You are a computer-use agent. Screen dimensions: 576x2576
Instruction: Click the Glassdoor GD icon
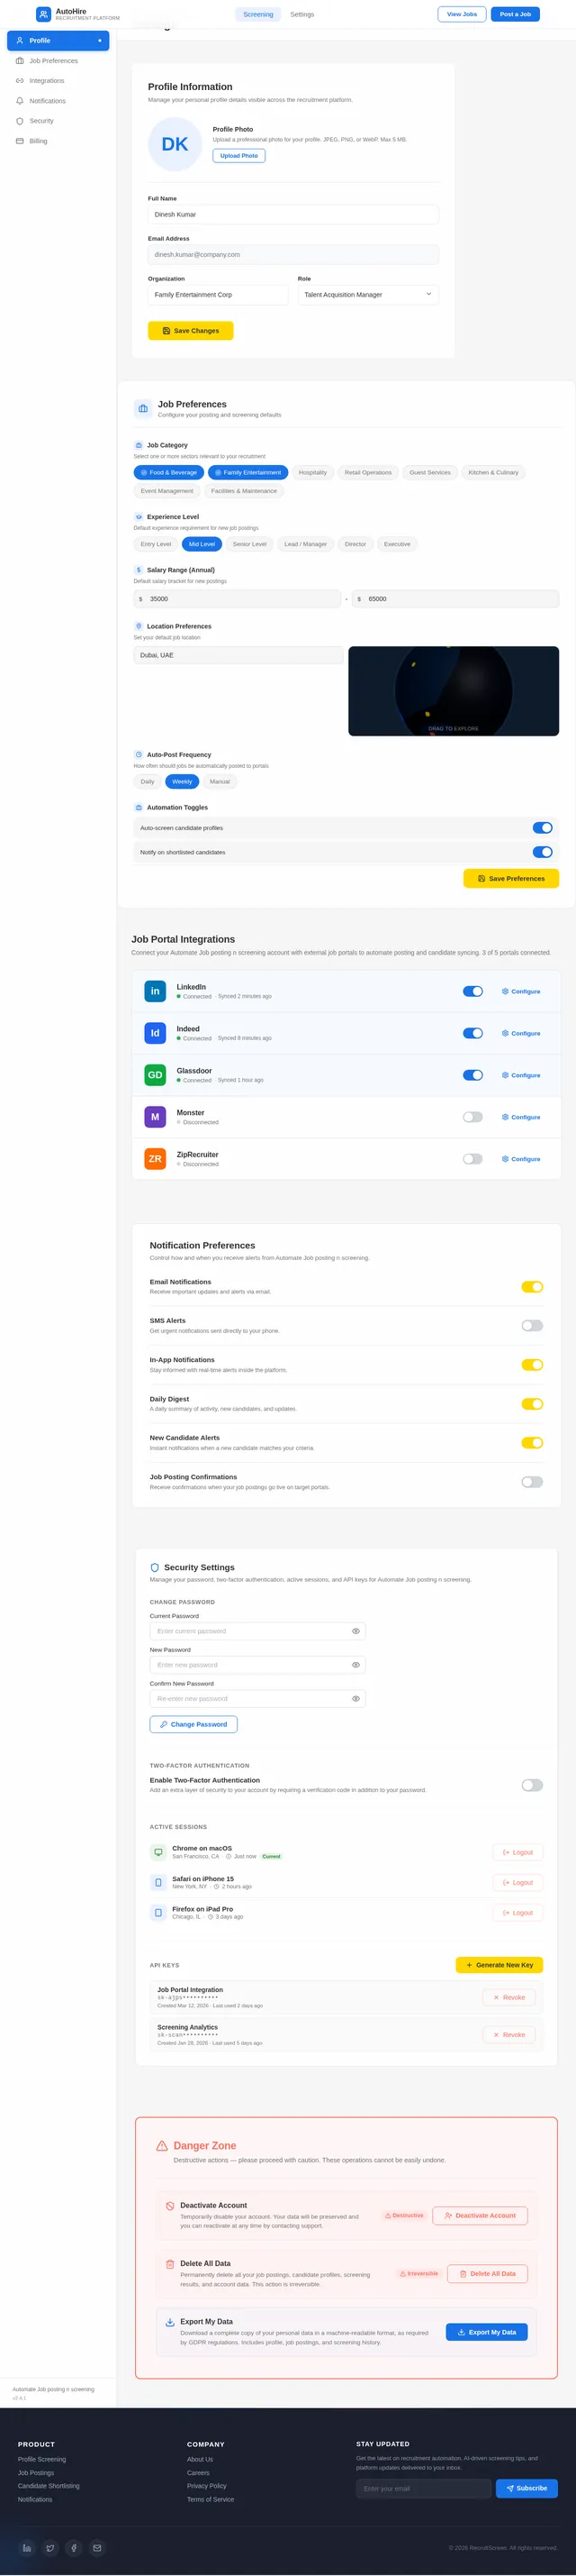[x=155, y=1075]
